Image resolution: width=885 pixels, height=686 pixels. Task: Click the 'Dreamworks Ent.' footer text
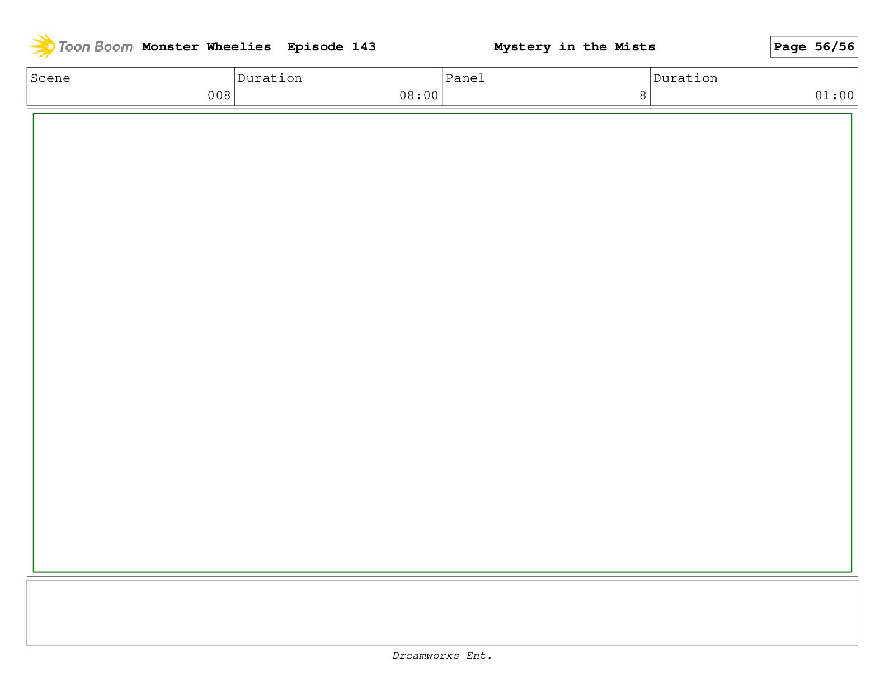[x=442, y=656]
